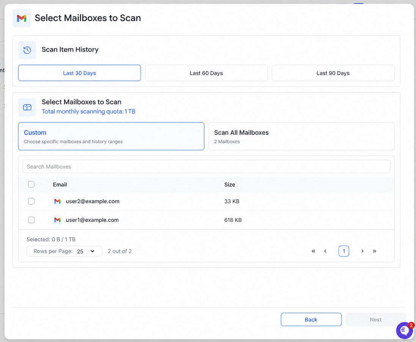
Task: Click the Scan Item History clock icon
Action: click(x=27, y=50)
